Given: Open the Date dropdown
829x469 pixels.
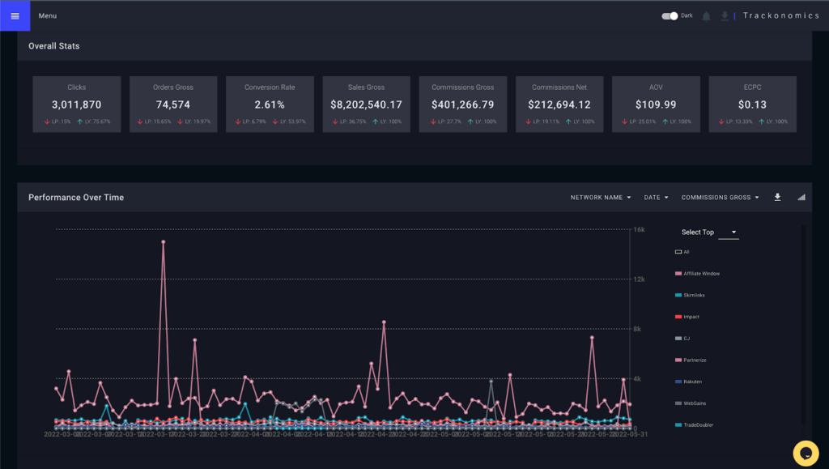Looking at the screenshot, I should pos(656,197).
